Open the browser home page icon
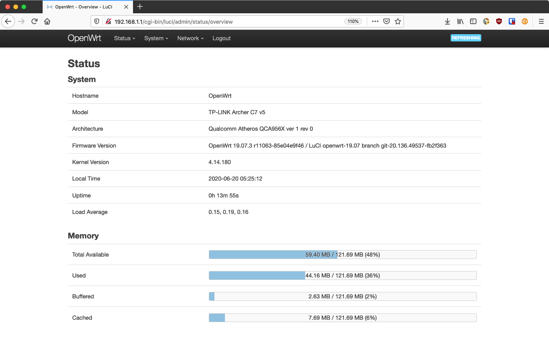The height and width of the screenshot is (337, 549). (47, 21)
